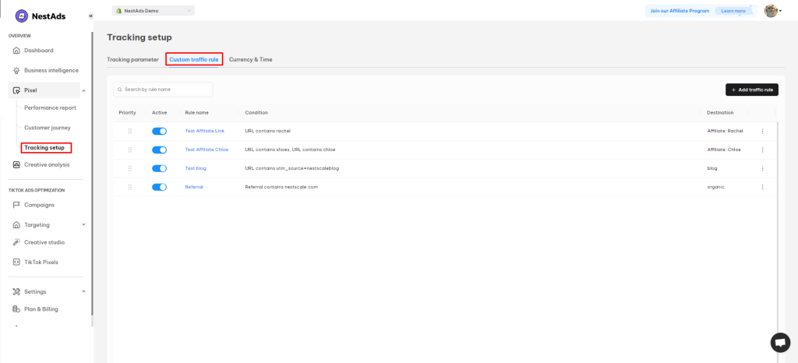Open three-dot menu for Test blog
Image resolution: width=798 pixels, height=363 pixels.
point(762,168)
